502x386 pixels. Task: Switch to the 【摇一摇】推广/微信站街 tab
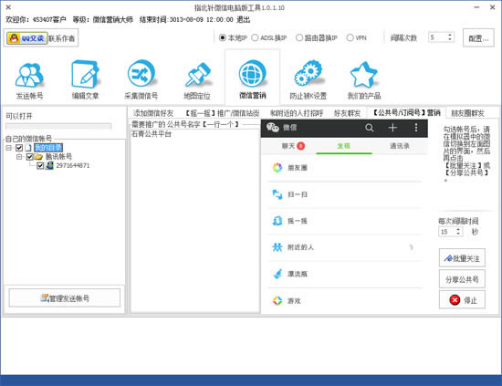222,113
